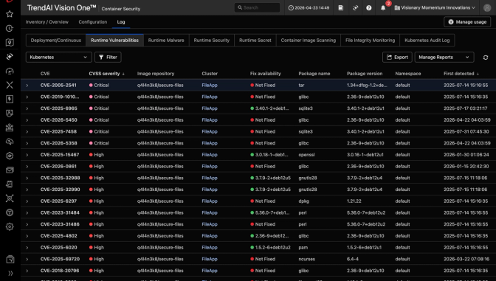This screenshot has width=496, height=281.
Task: Open the gauge dashboard icon in sidebar
Action: click(x=10, y=71)
